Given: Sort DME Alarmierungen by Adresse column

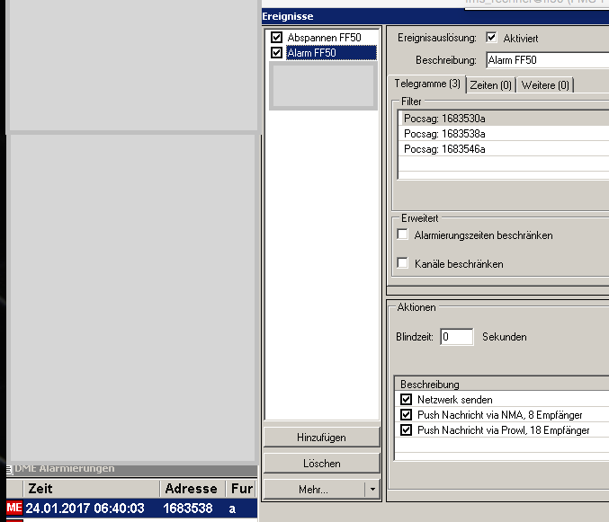Looking at the screenshot, I should click(193, 488).
